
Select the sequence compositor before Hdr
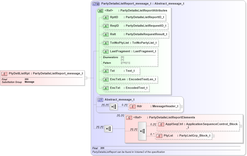(x=114, y=106)
